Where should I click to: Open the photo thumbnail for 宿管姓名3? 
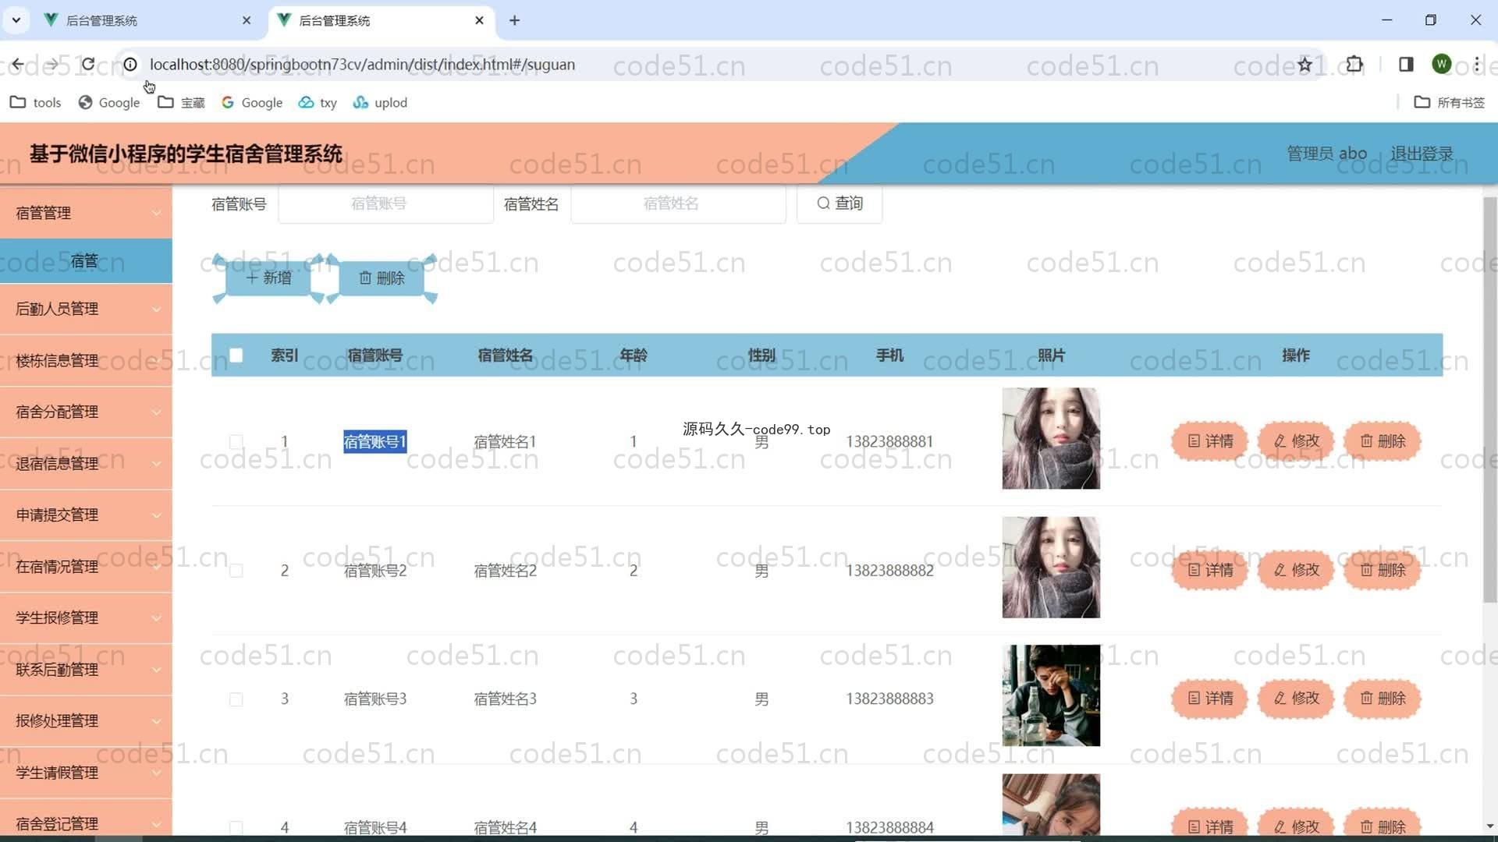click(x=1051, y=695)
